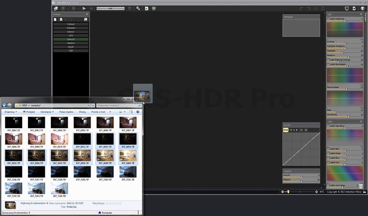Click the New preset page icon
Screen dimensions: 368x216
[x=55, y=20]
